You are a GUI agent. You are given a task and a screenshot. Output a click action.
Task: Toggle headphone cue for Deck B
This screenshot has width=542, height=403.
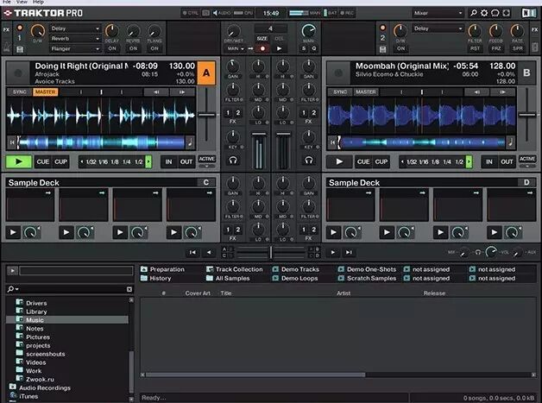(309, 161)
